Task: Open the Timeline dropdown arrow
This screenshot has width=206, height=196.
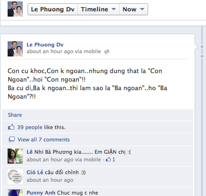Action: [x=113, y=9]
